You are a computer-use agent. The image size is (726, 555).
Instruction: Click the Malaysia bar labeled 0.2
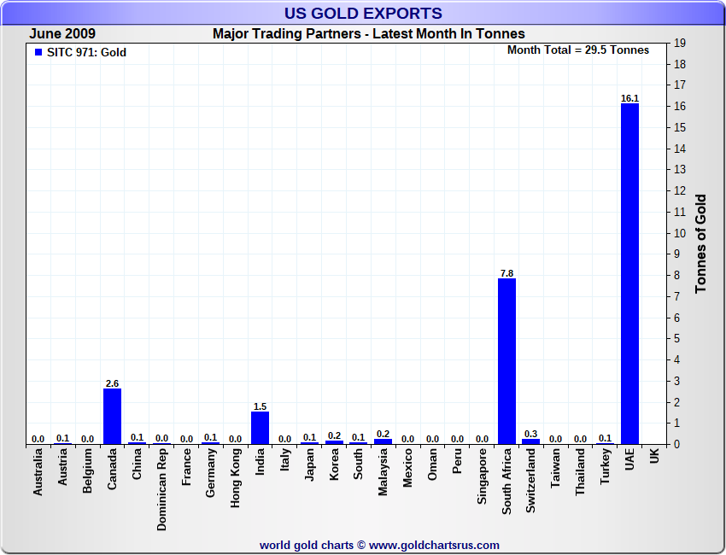pos(383,441)
